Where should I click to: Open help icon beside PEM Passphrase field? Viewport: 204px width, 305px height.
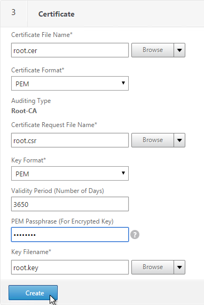(x=135, y=235)
